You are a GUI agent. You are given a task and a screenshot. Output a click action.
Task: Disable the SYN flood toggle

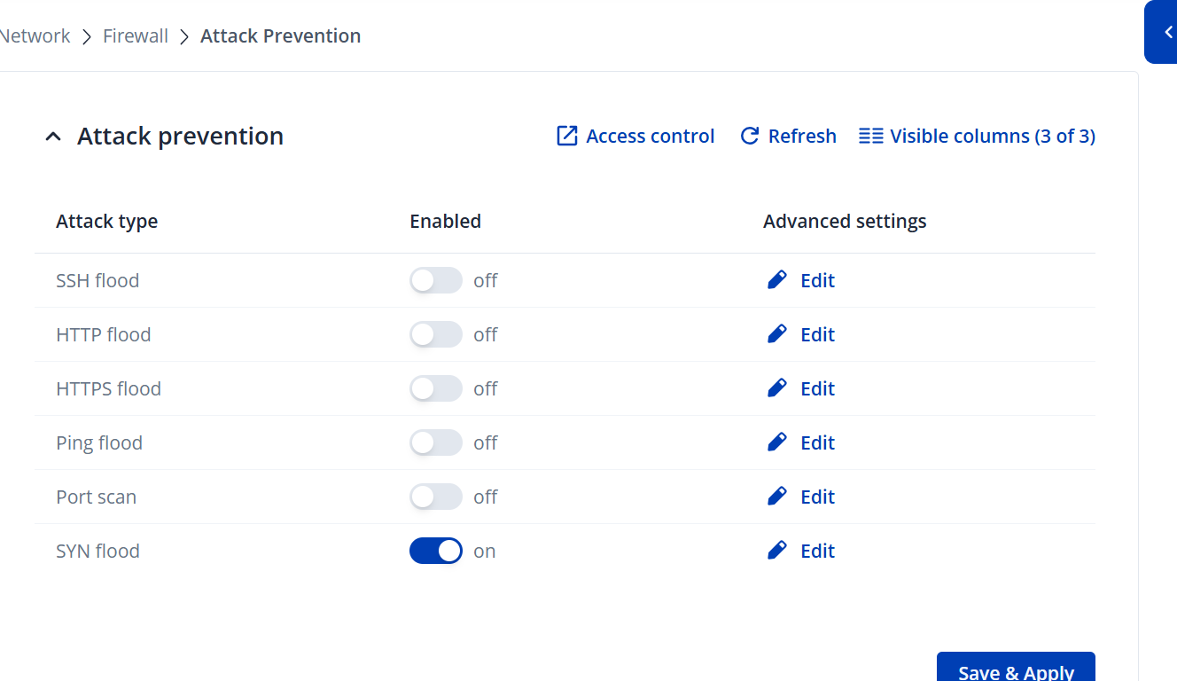pos(435,551)
